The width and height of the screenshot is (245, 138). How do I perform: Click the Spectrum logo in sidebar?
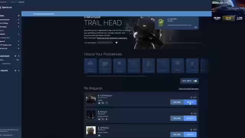[x=6, y=7]
